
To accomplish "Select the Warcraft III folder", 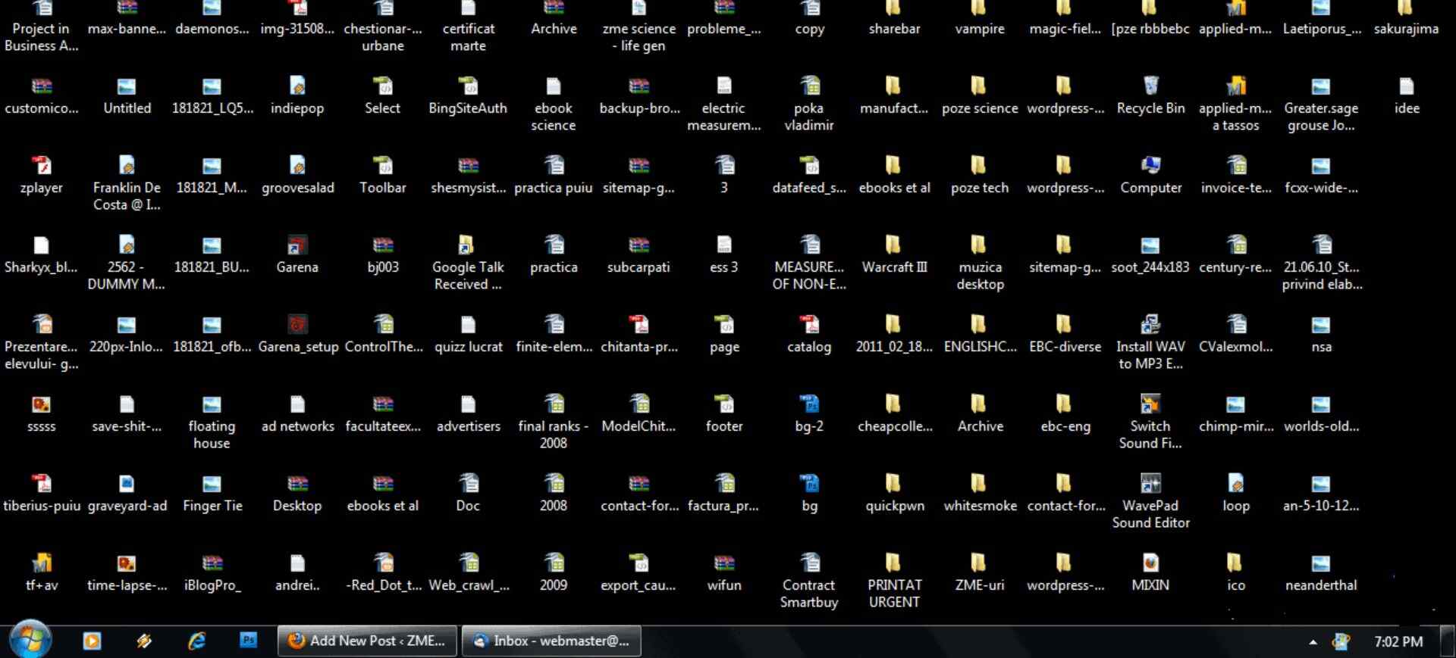I will click(894, 254).
